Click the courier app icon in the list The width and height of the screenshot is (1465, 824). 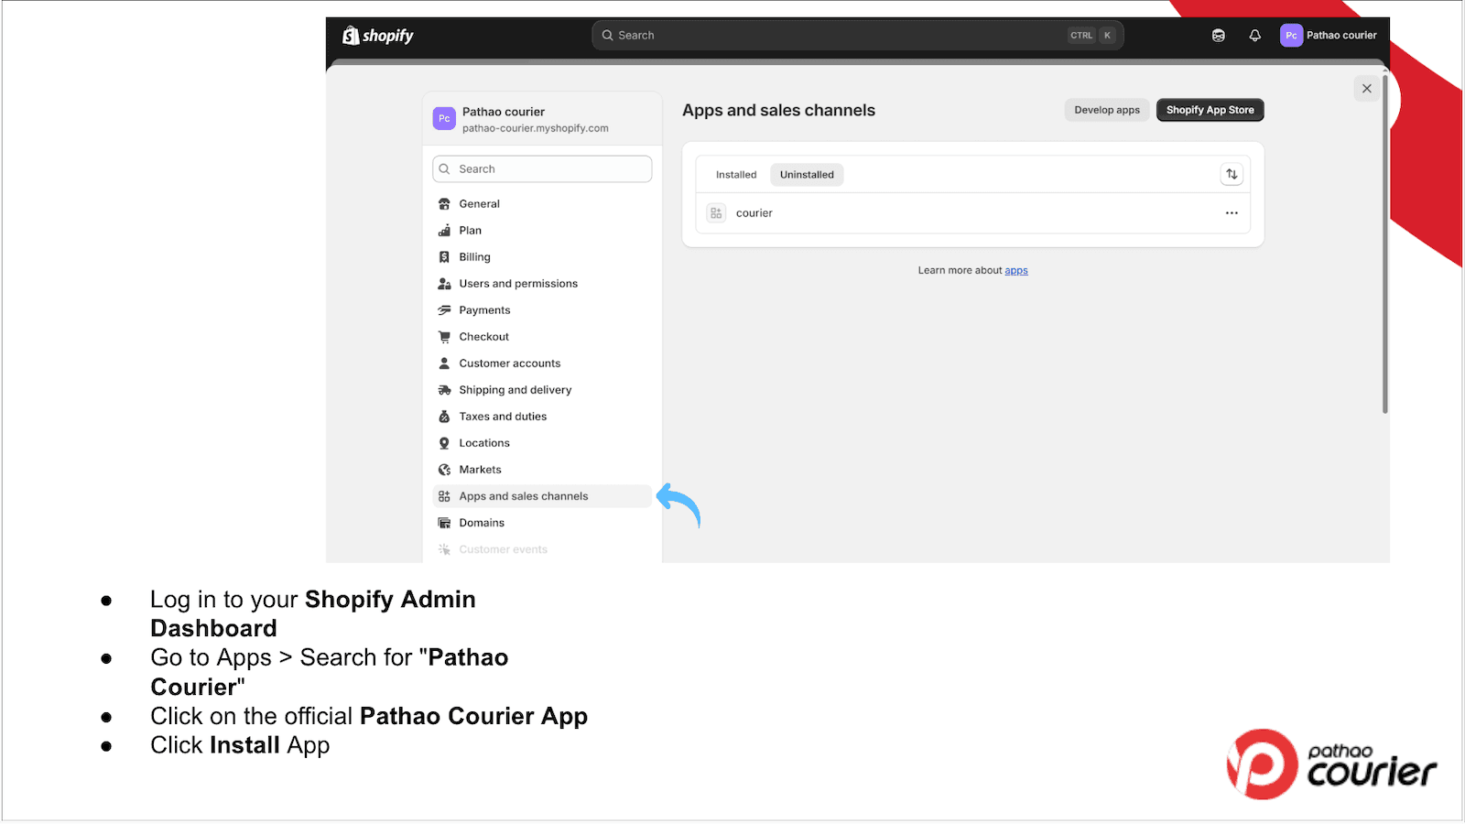715,212
